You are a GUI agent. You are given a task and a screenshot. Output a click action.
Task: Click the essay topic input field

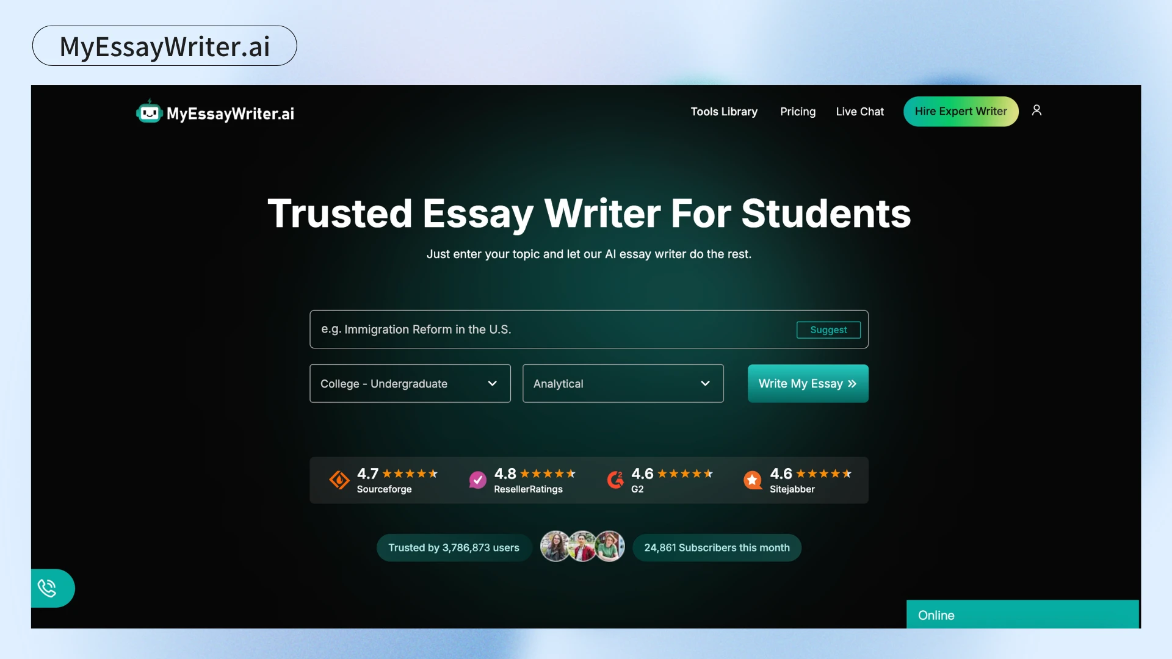point(549,329)
